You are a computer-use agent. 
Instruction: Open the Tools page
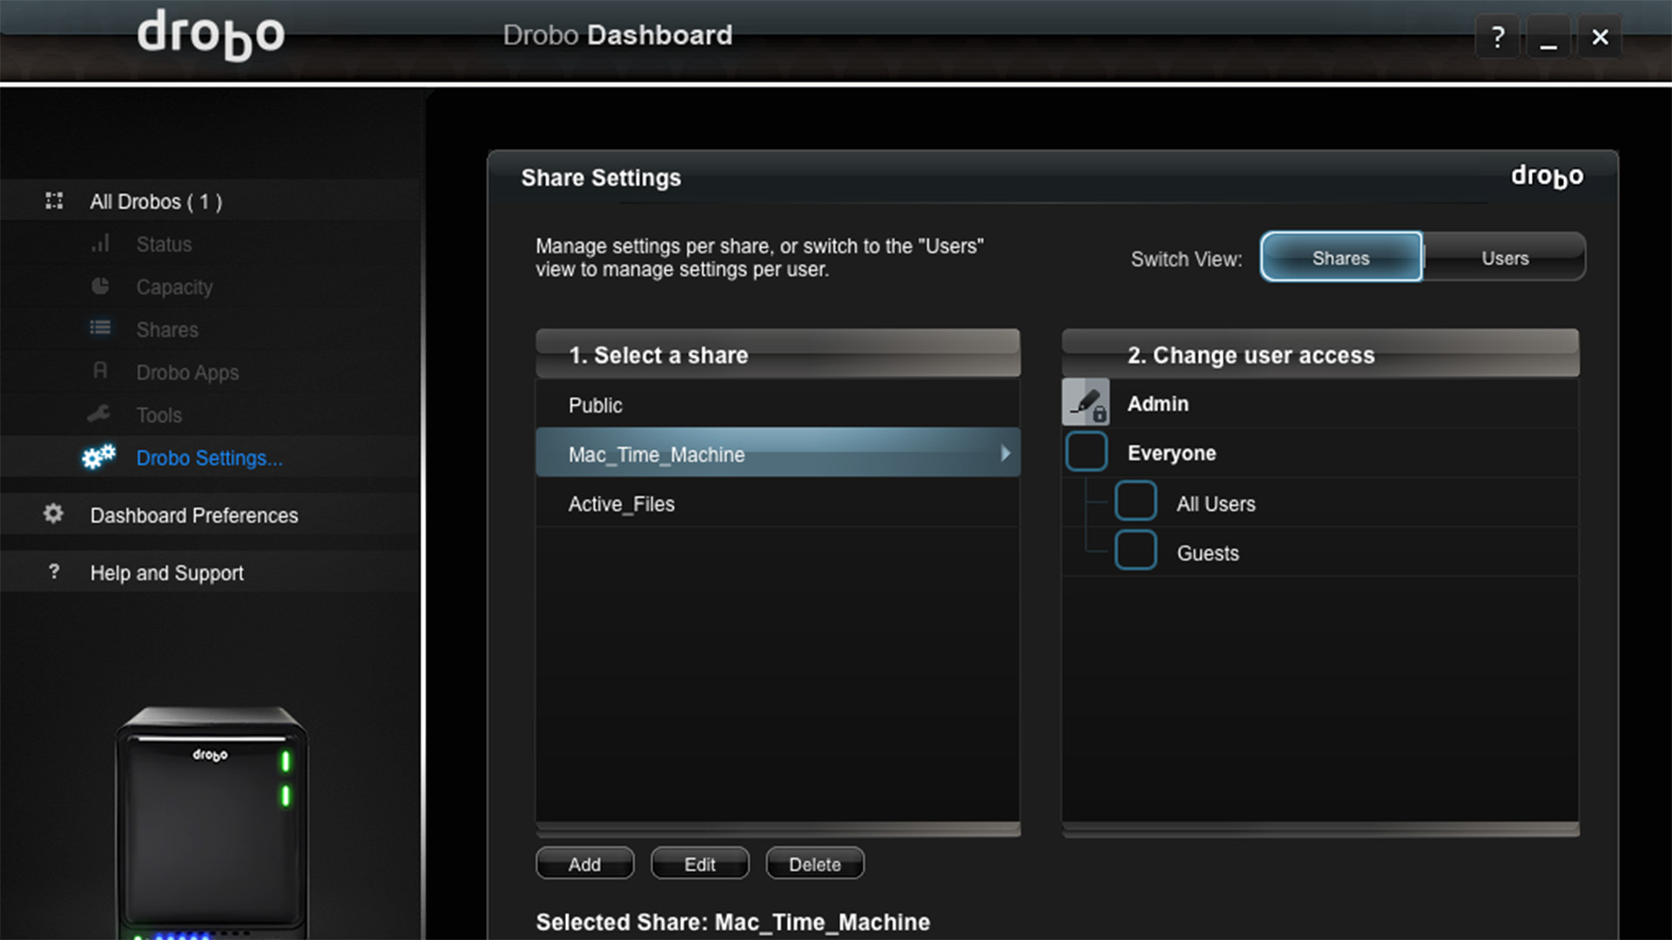pos(158,415)
